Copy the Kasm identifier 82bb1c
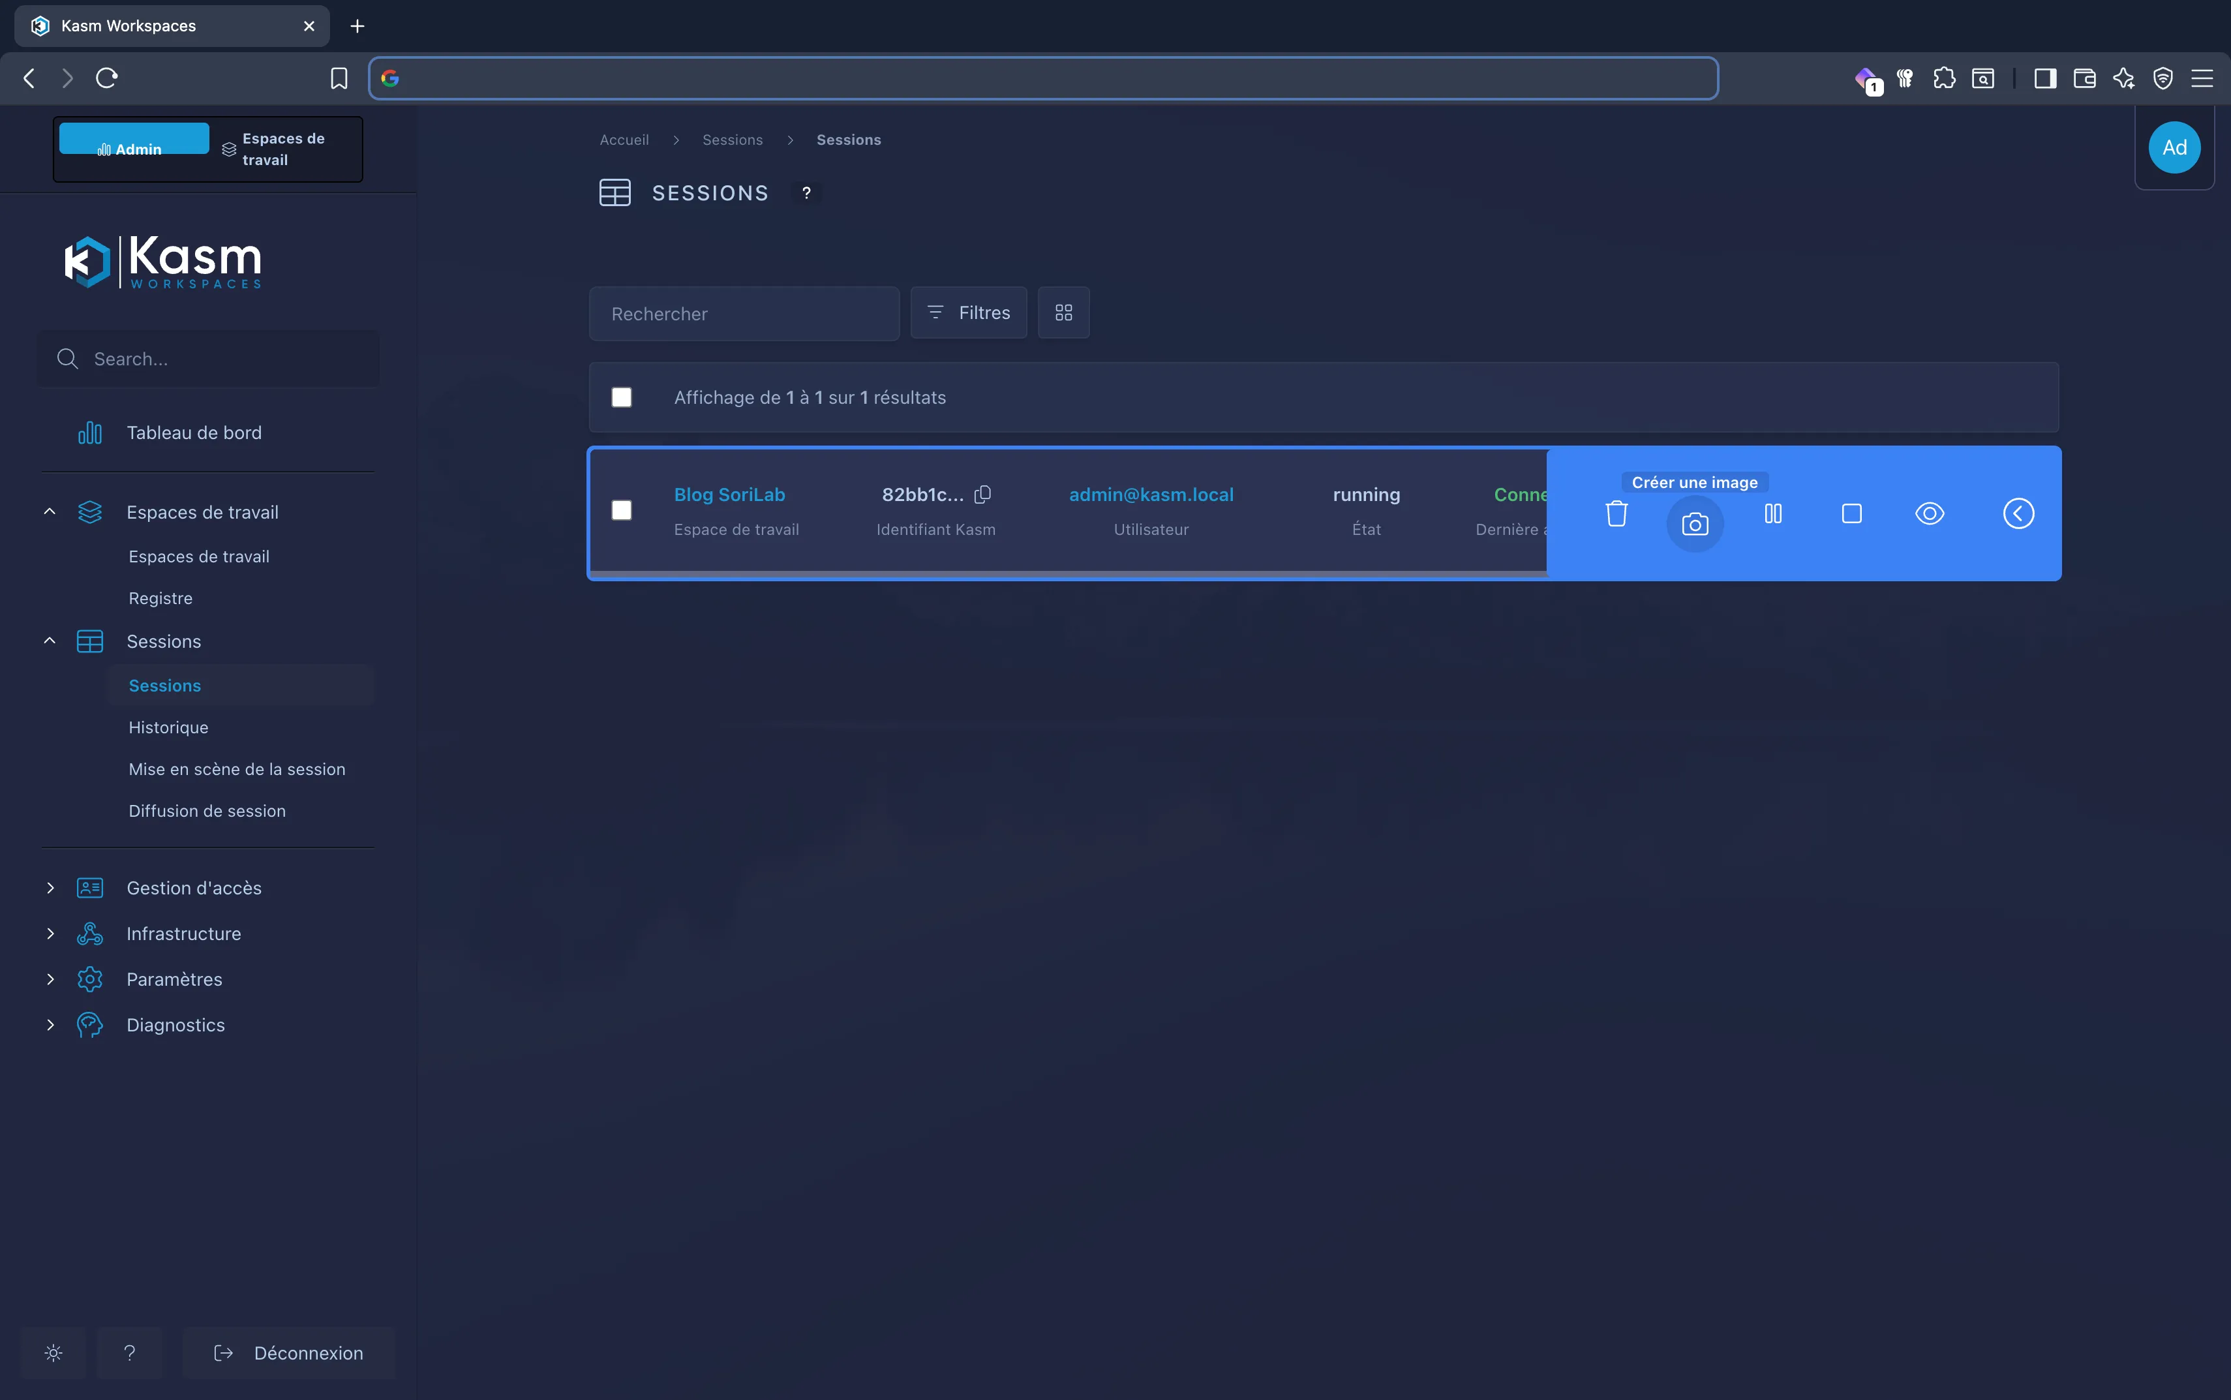2231x1400 pixels. coord(983,495)
